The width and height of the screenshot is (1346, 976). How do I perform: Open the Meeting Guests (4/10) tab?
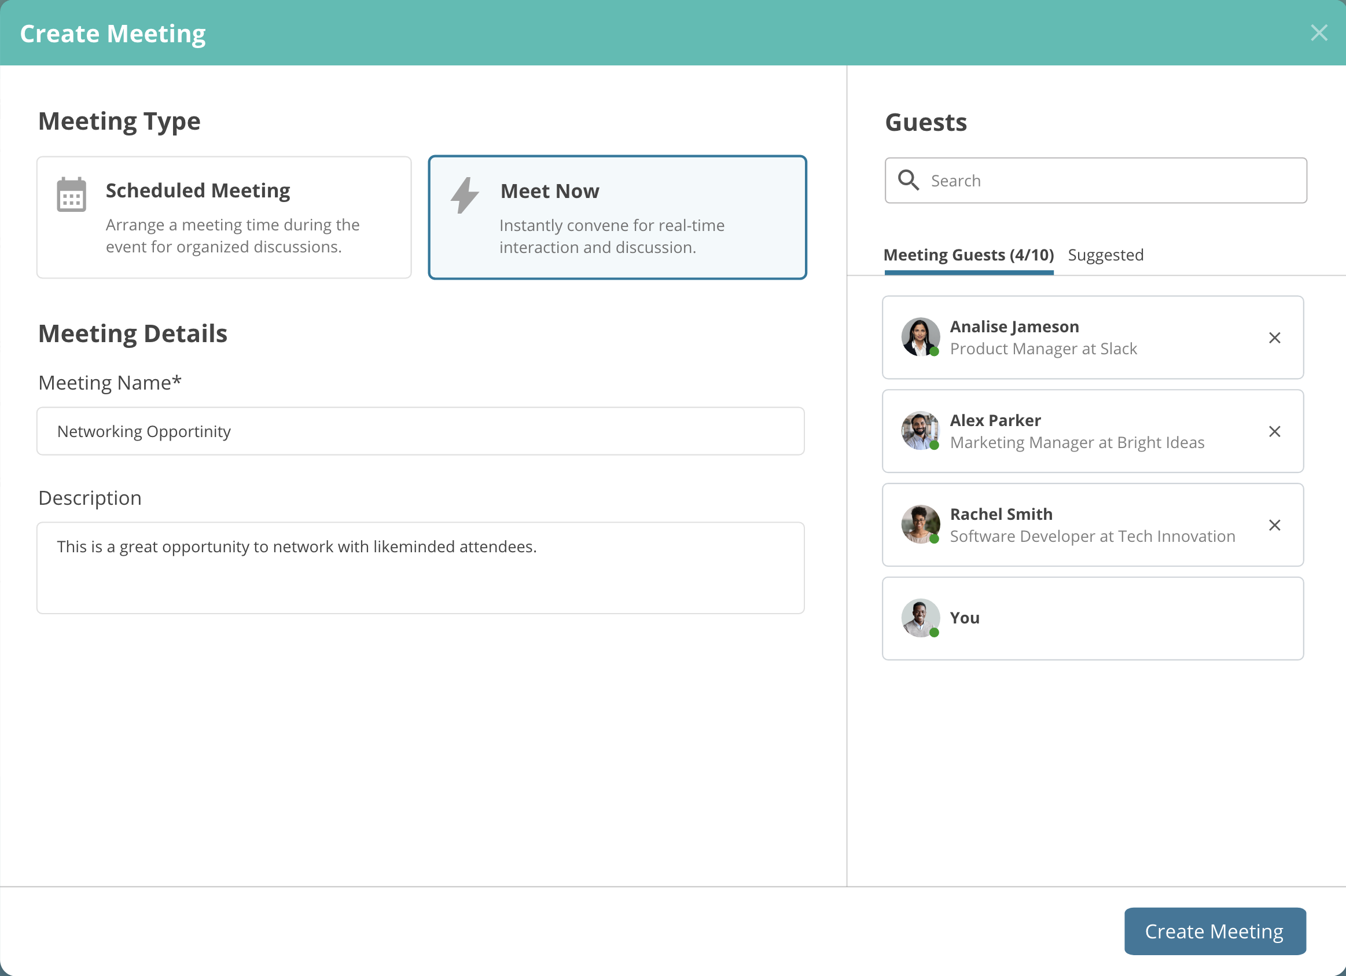[x=969, y=255]
